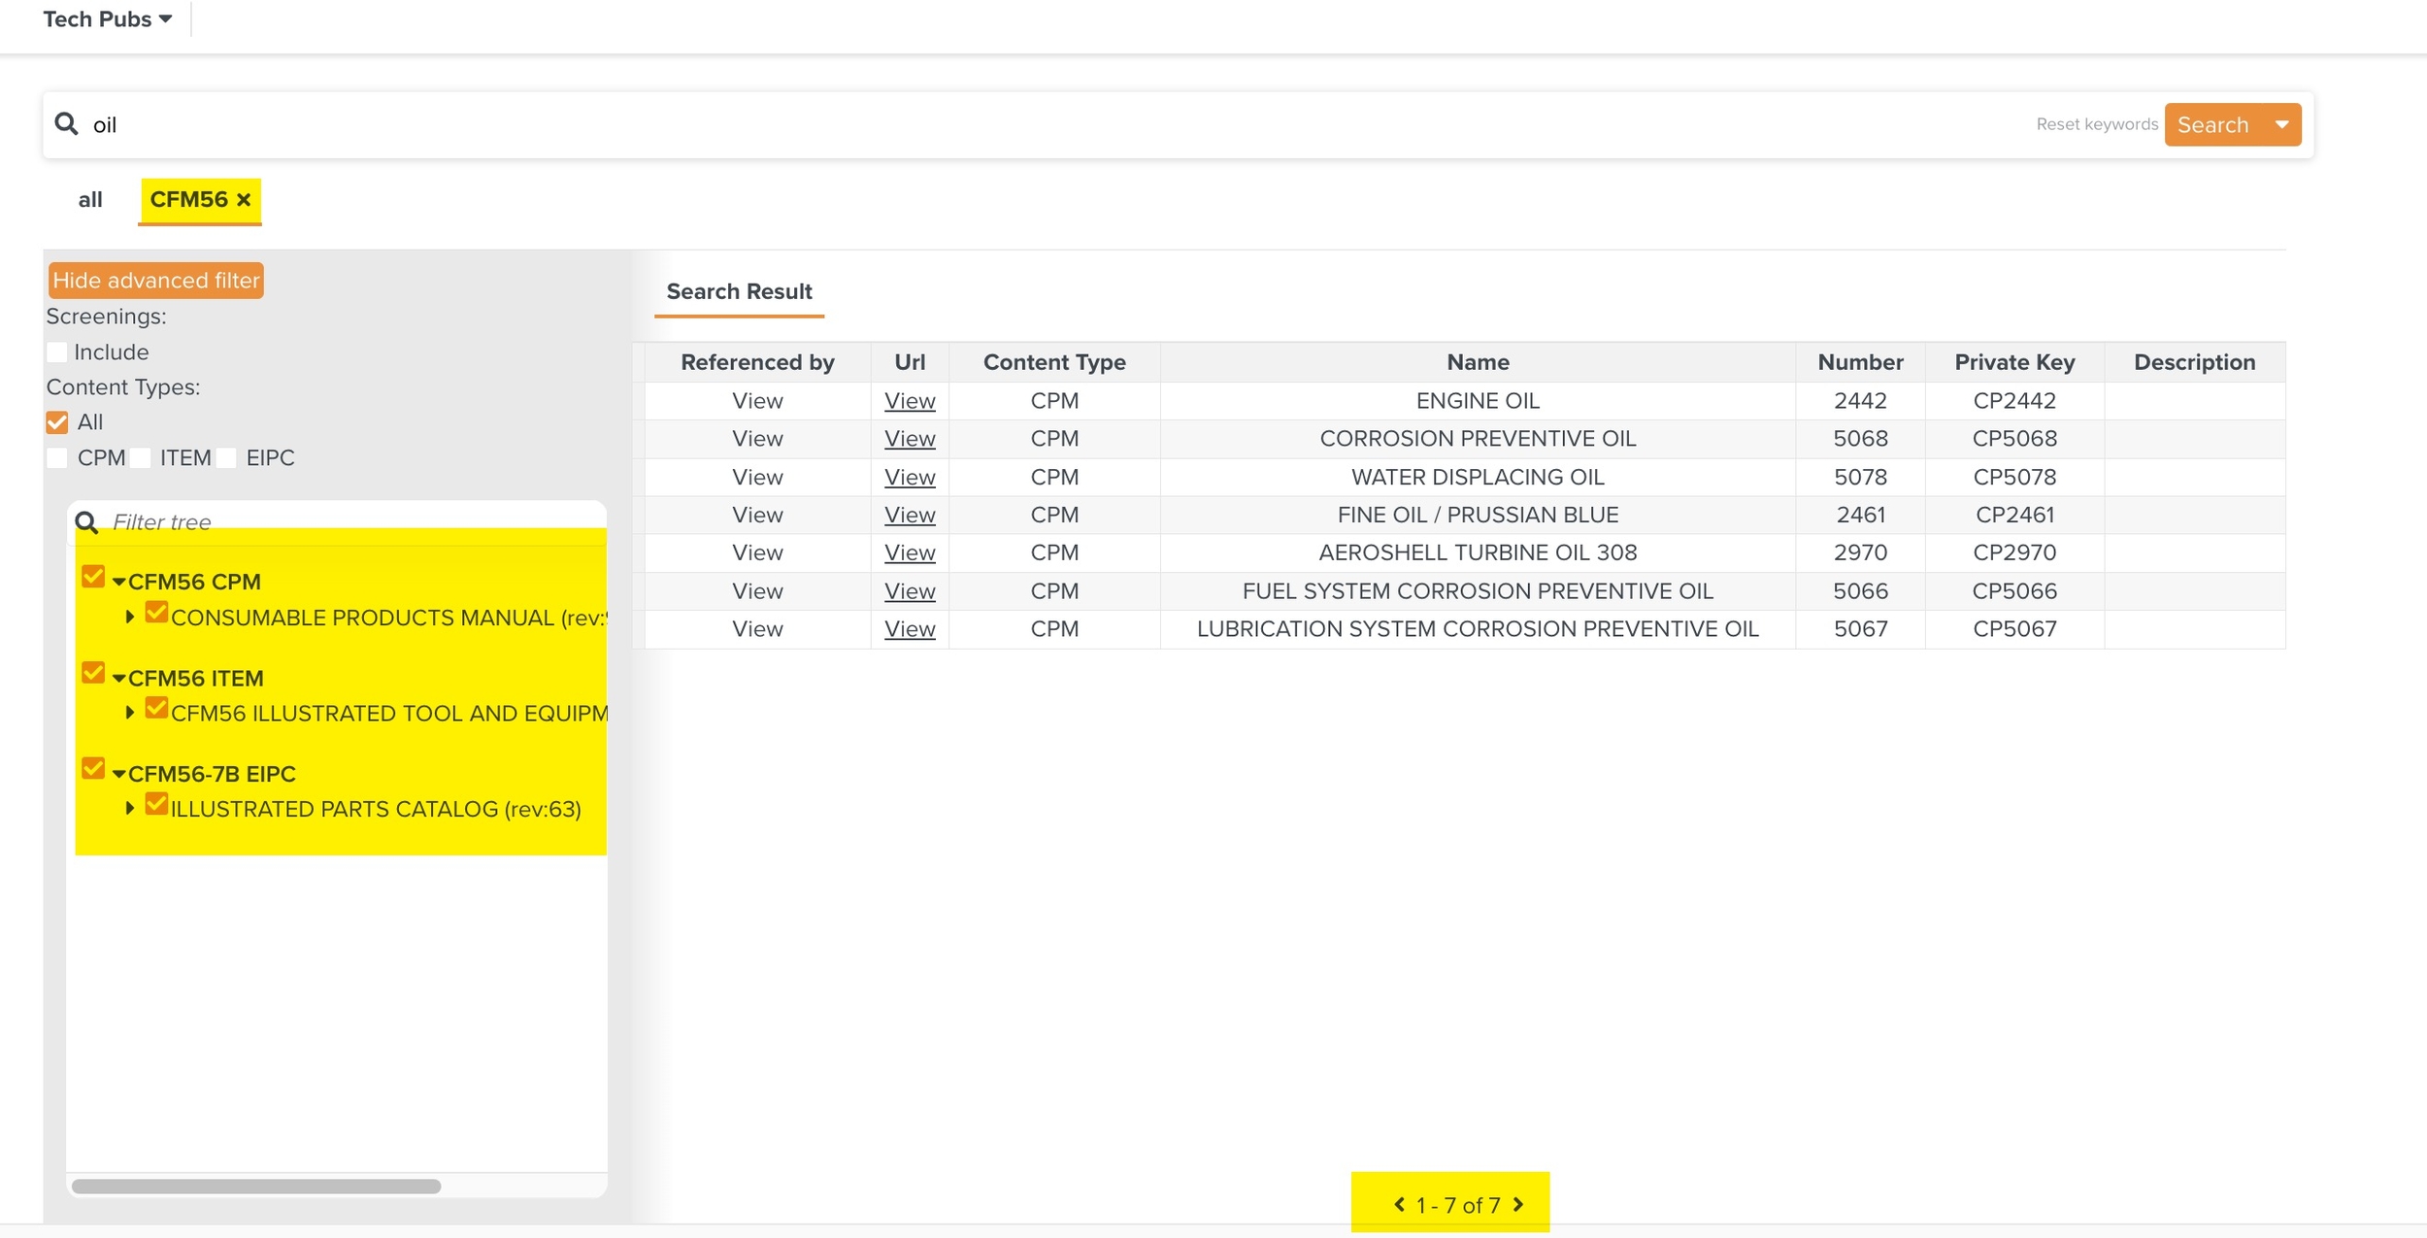The image size is (2427, 1238).
Task: Click Reset keywords link
Action: coord(2097,124)
